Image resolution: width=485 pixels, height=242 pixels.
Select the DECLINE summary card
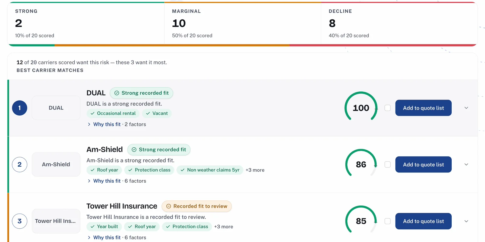coord(399,24)
